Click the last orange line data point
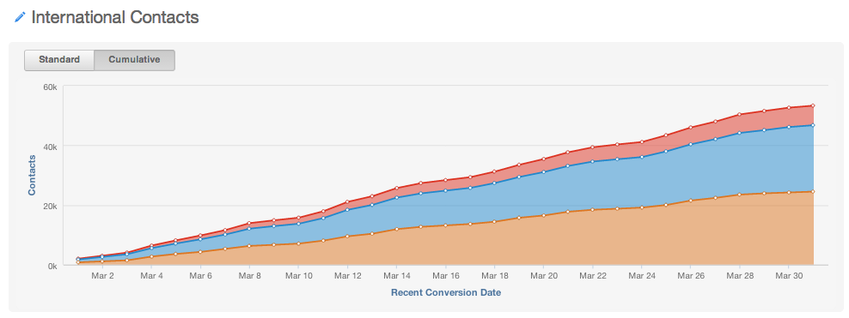Viewport: 849px width, 318px height. pos(813,192)
